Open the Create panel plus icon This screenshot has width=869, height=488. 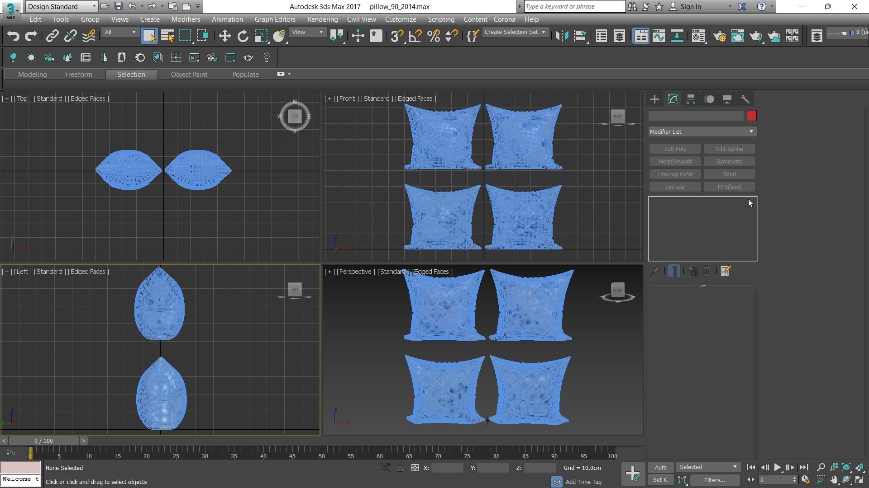click(654, 99)
